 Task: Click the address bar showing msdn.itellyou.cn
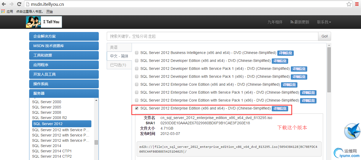(185, 4)
